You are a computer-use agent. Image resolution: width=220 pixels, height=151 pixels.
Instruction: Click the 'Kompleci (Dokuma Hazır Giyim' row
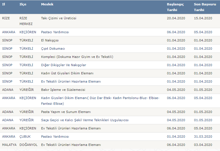coord(77,57)
